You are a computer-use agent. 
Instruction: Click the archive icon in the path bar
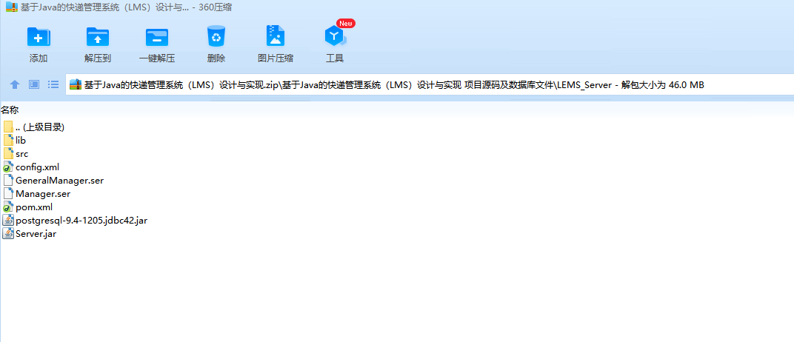pos(76,84)
